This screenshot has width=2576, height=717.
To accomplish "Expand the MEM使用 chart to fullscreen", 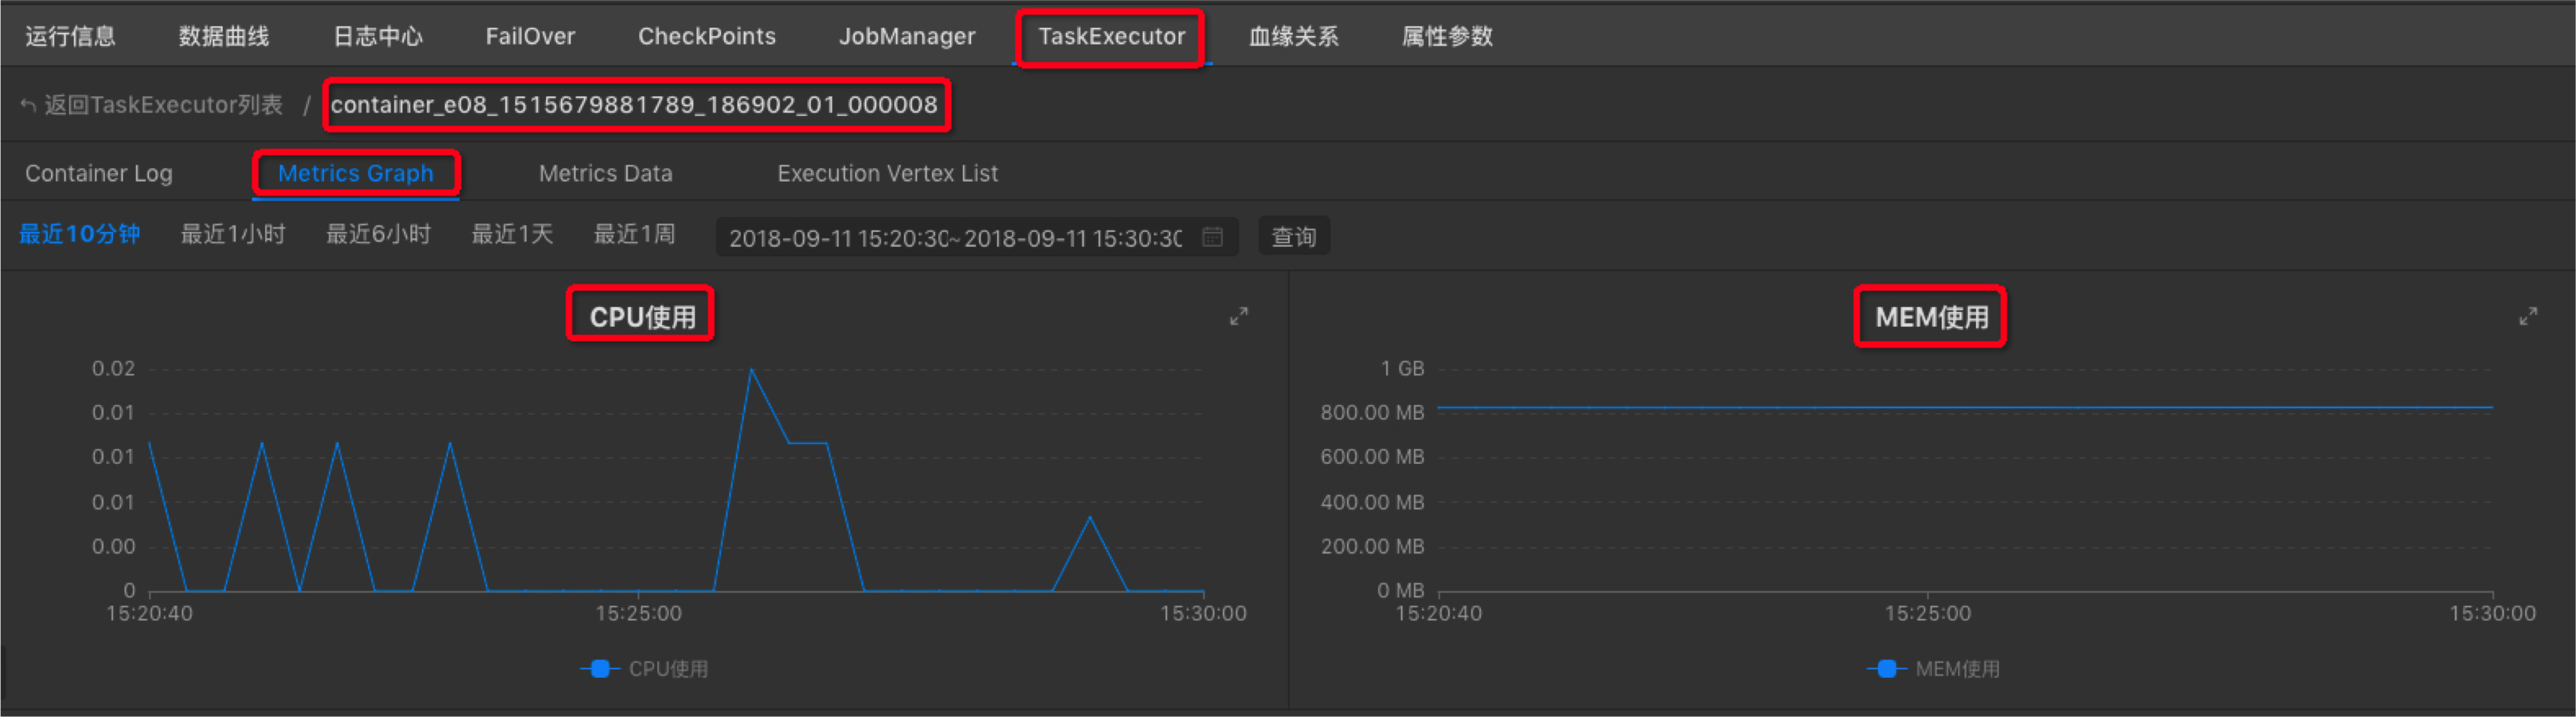I will pyautogui.click(x=2529, y=316).
